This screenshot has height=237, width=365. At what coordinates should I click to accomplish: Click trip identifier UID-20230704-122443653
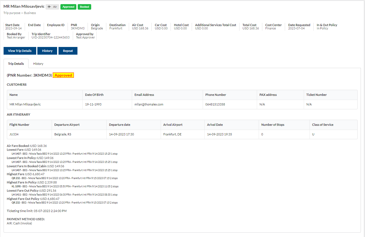[51, 37]
